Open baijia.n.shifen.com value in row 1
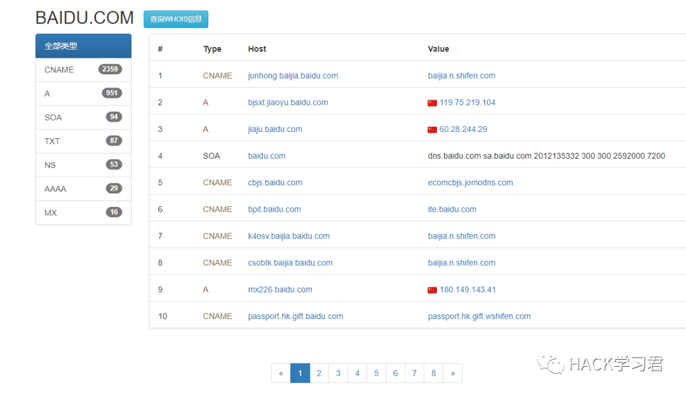The image size is (686, 394). click(462, 76)
